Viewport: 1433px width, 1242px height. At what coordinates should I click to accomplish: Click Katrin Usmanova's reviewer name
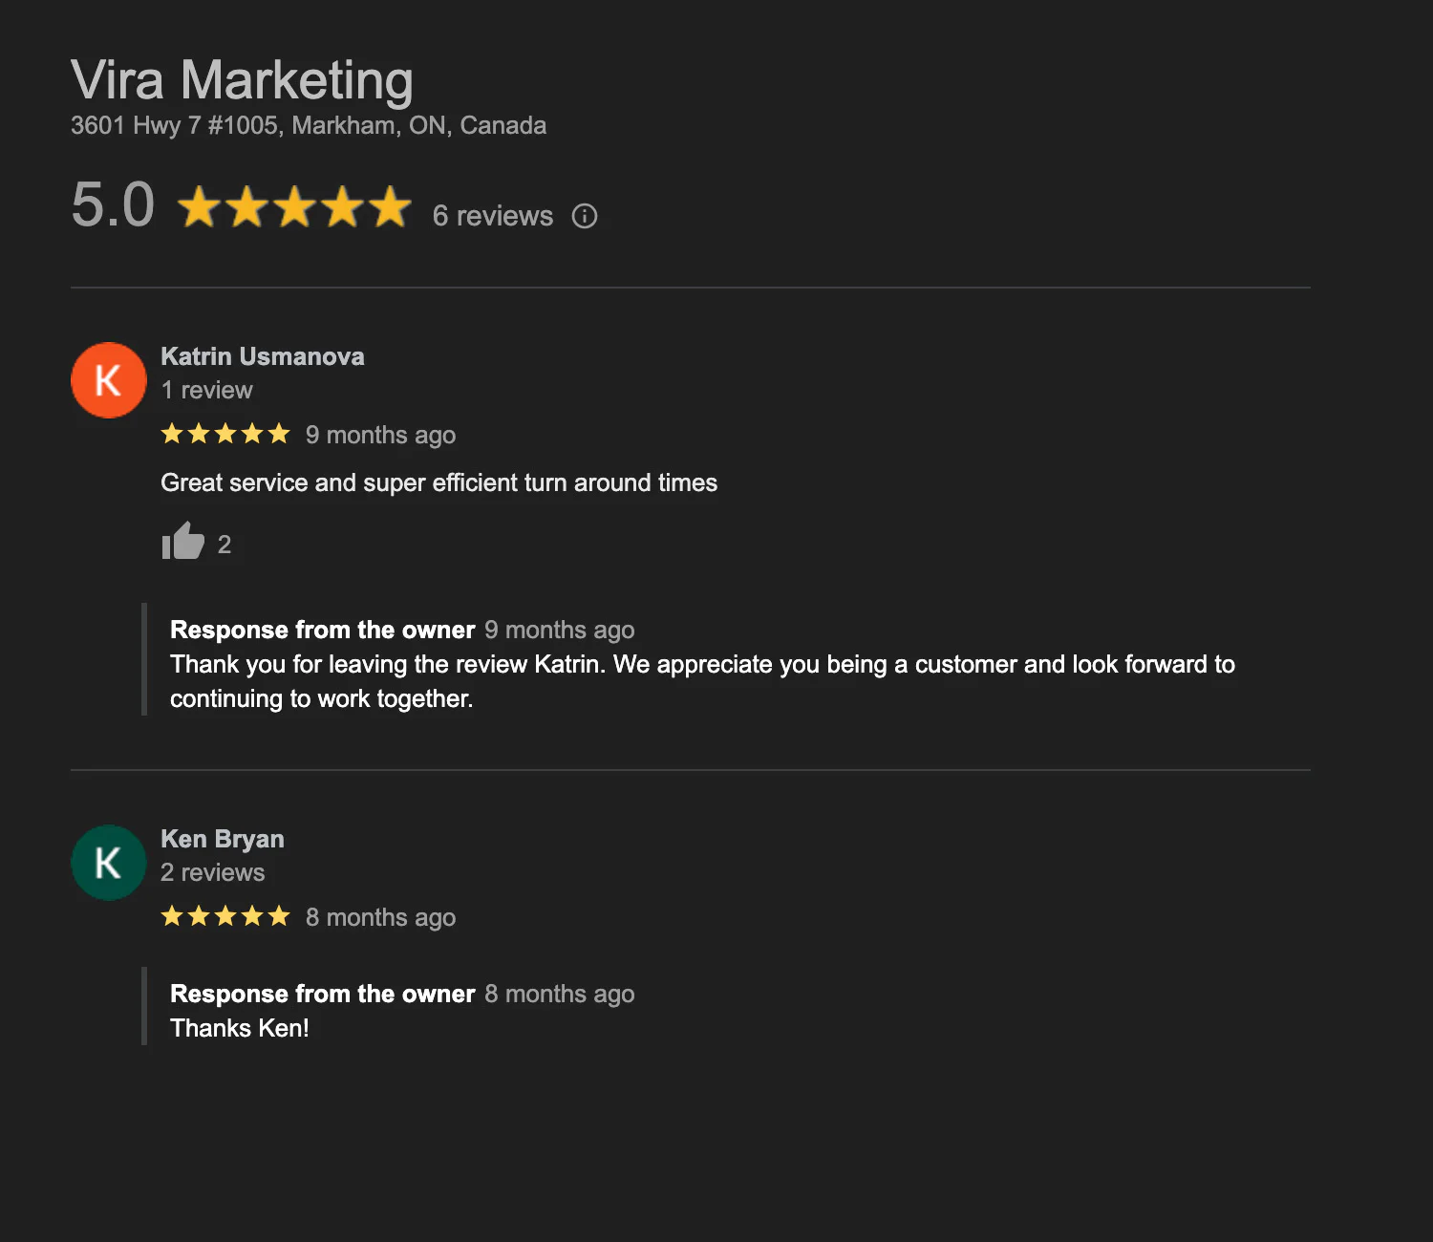[x=262, y=356]
